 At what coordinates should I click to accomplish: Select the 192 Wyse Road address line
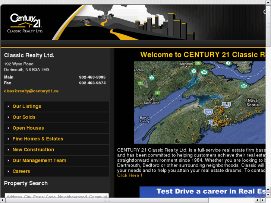coord(19,64)
